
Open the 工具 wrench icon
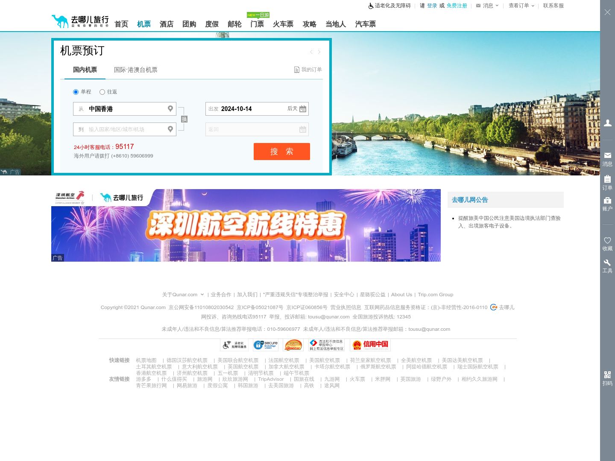click(x=607, y=263)
